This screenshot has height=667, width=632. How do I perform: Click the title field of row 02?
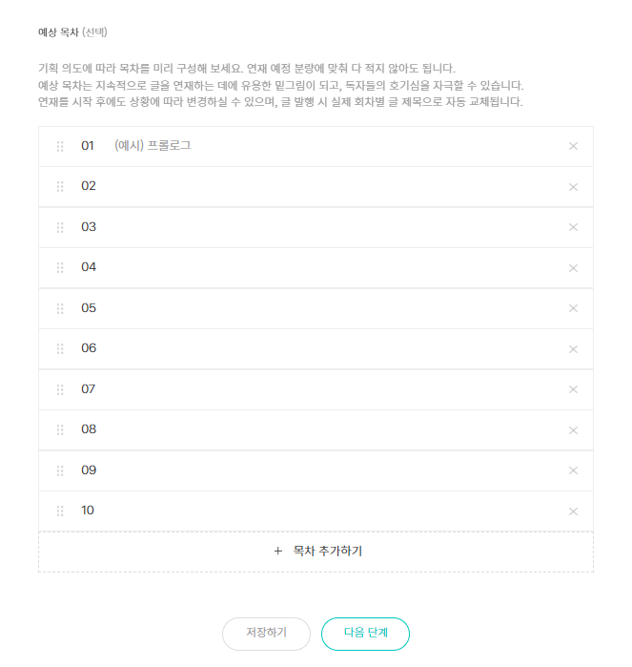click(x=324, y=187)
